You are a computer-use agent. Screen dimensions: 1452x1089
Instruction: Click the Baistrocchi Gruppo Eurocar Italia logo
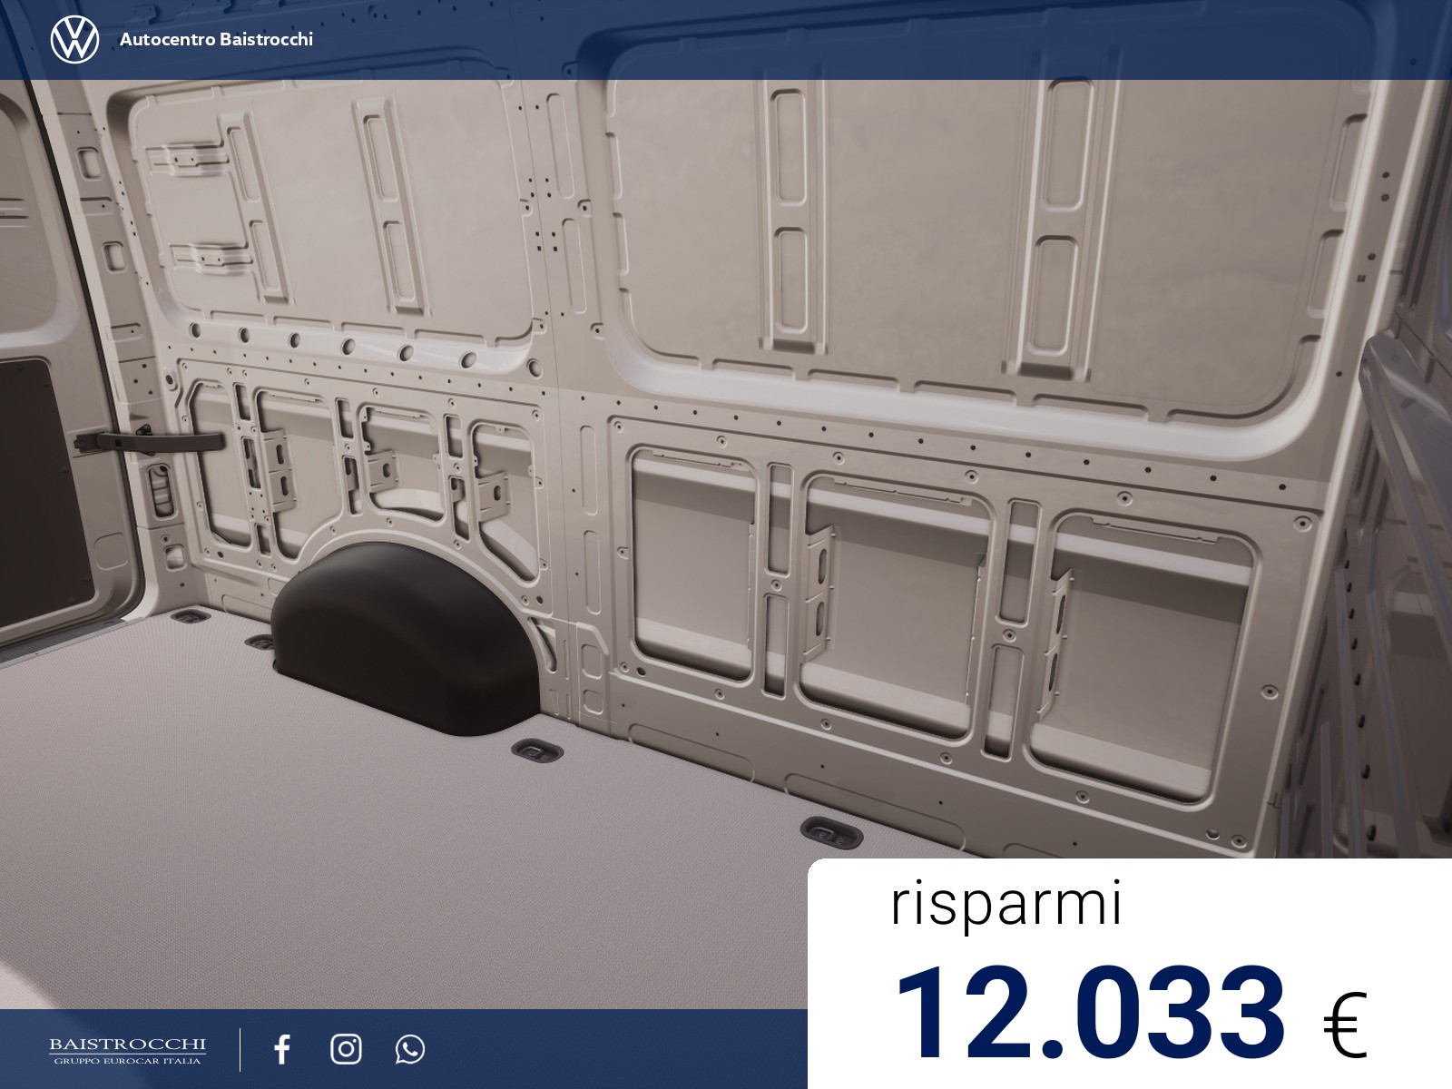point(127,1050)
